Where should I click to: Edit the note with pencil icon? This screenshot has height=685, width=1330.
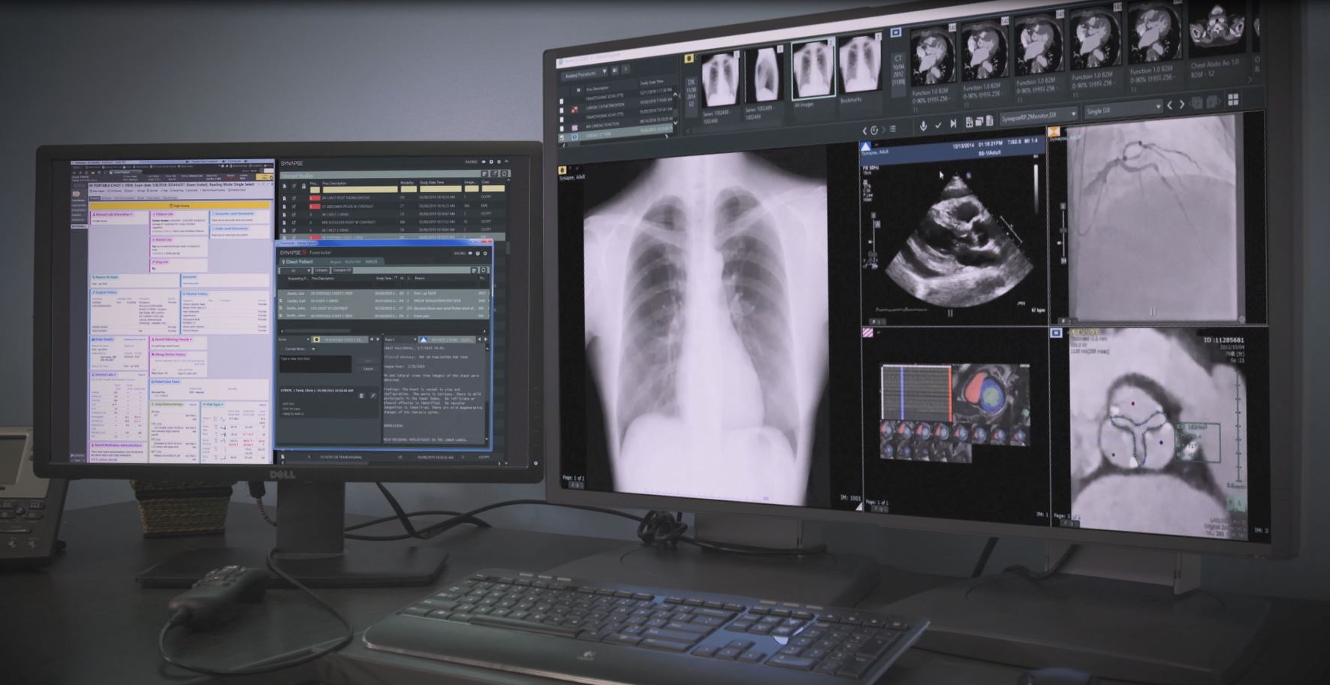(373, 396)
